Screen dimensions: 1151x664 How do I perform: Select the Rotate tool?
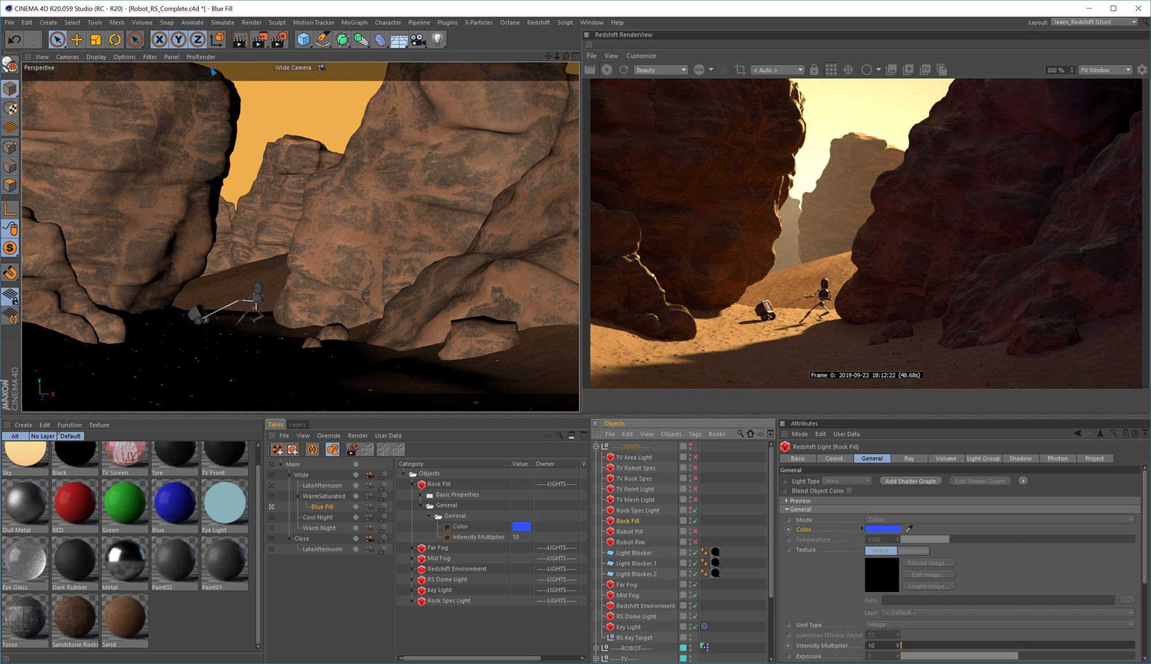(x=116, y=39)
